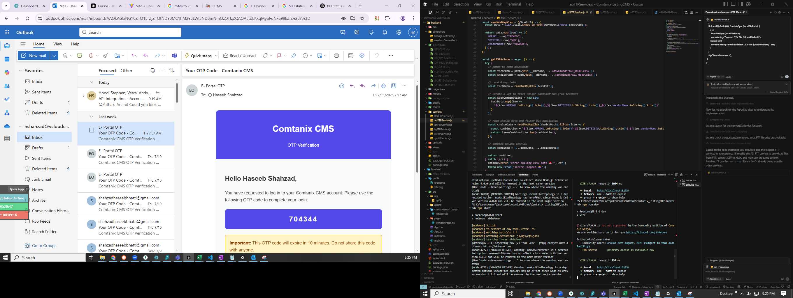793x298 pixels.
Task: Collapse the hshahzad account folder tree
Action: (20, 127)
